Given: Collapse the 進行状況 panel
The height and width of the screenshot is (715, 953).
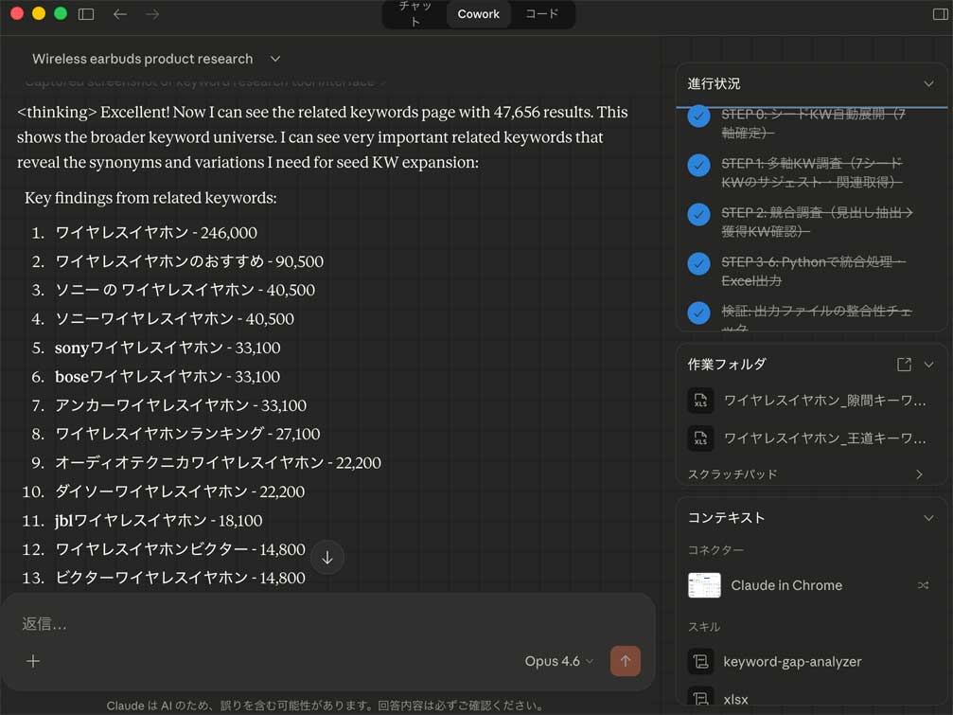Looking at the screenshot, I should [928, 83].
